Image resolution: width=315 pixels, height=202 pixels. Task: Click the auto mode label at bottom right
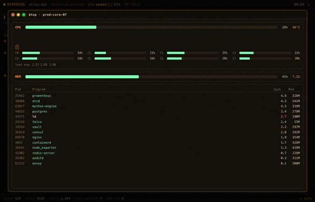pyautogui.click(x=308, y=198)
